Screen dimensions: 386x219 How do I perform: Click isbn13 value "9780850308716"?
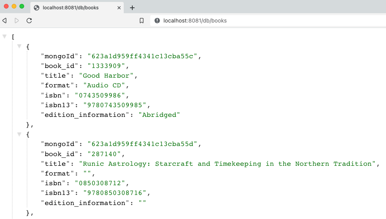pyautogui.click(x=115, y=193)
